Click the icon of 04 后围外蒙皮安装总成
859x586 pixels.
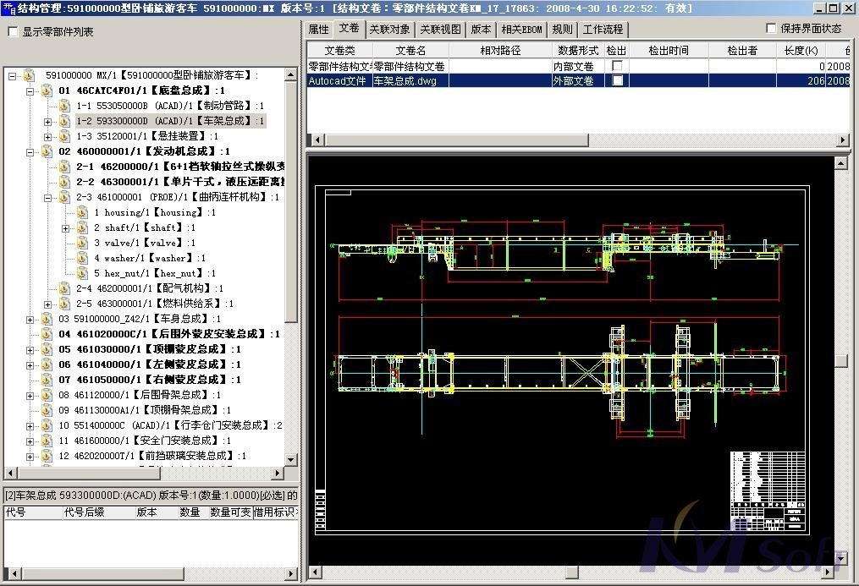point(47,334)
